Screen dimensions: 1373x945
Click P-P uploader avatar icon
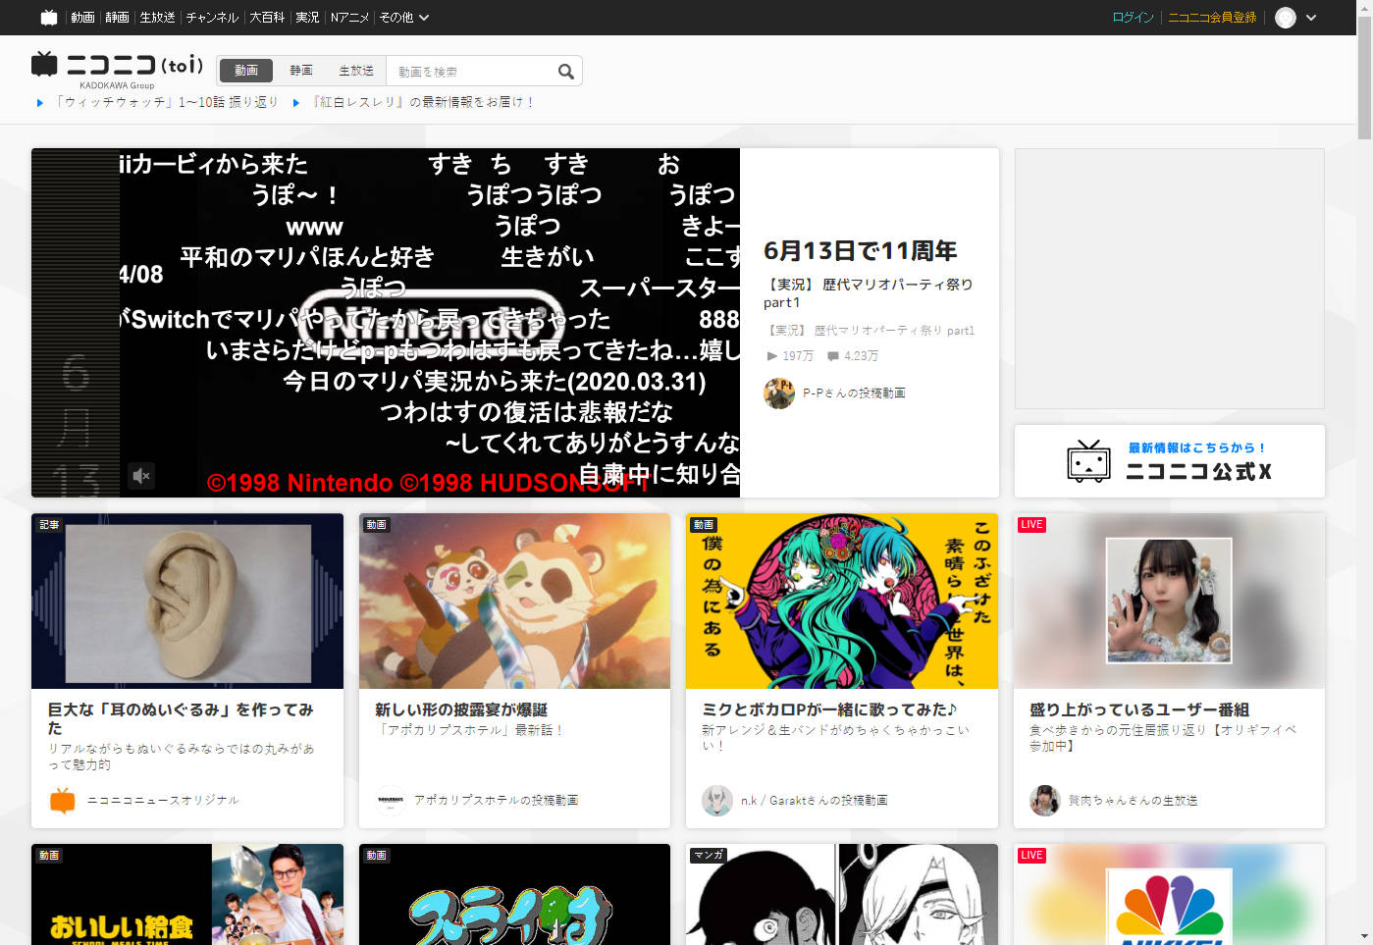click(779, 394)
